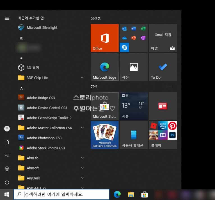Click the 탐색 group drag handle
This screenshot has width=215, height=200.
tap(170, 87)
